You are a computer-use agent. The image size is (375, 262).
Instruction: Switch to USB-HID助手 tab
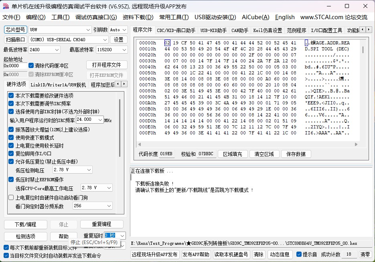213,30
